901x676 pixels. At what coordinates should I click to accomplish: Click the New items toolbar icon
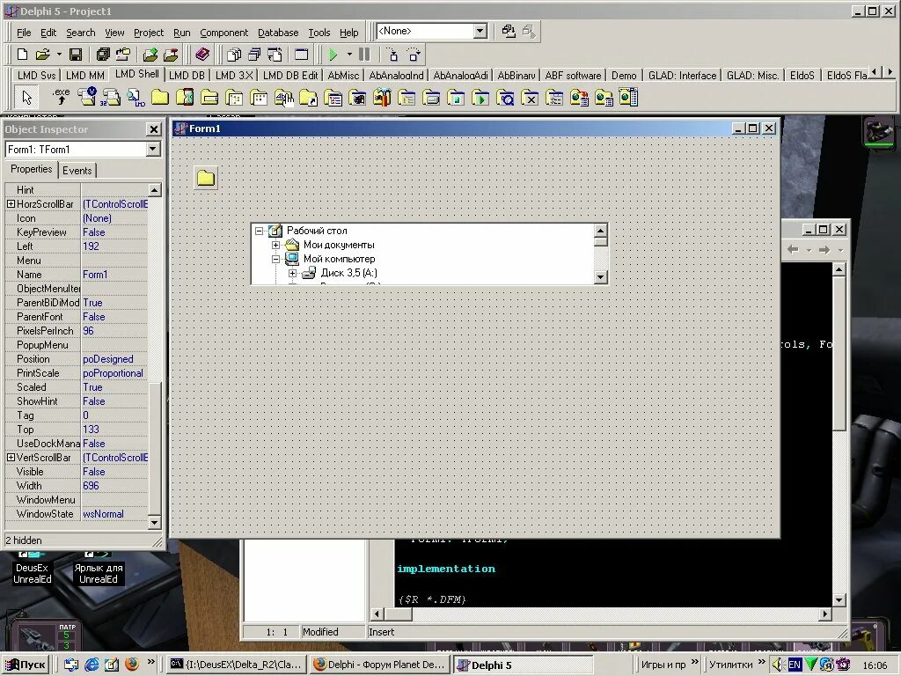[x=22, y=55]
